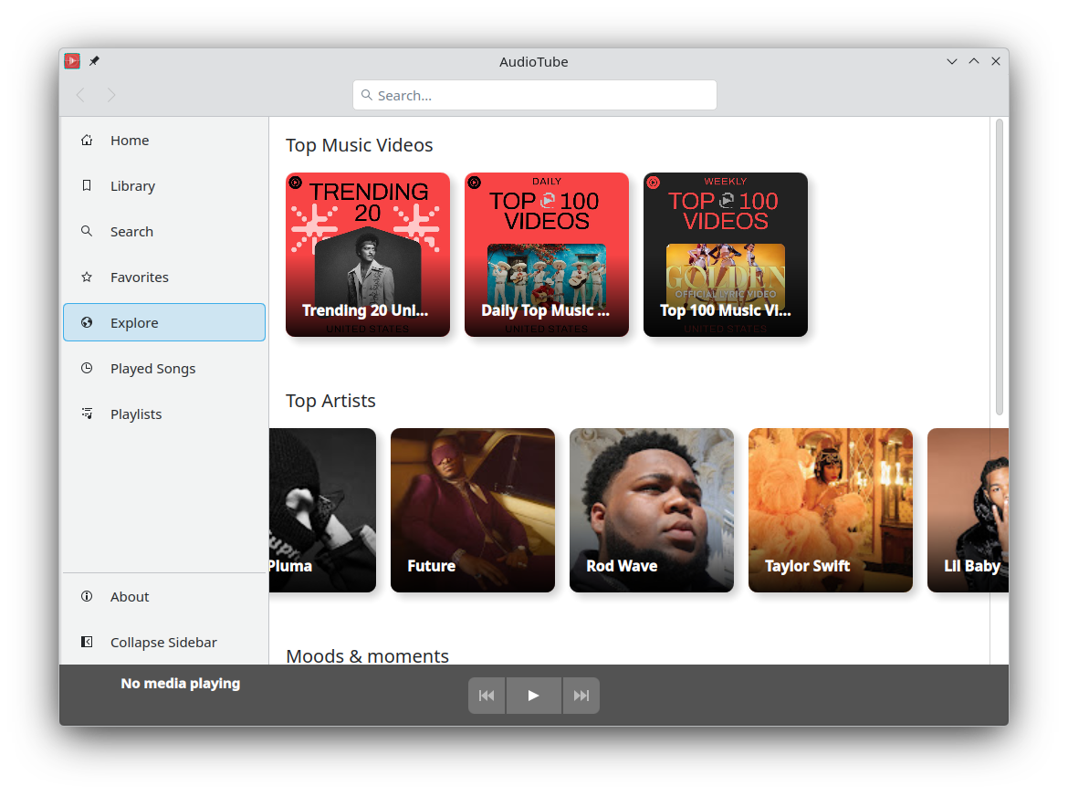Go back using the left chevron arrow

(80, 95)
